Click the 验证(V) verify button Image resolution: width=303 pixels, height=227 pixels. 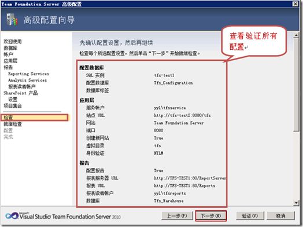click(250, 216)
